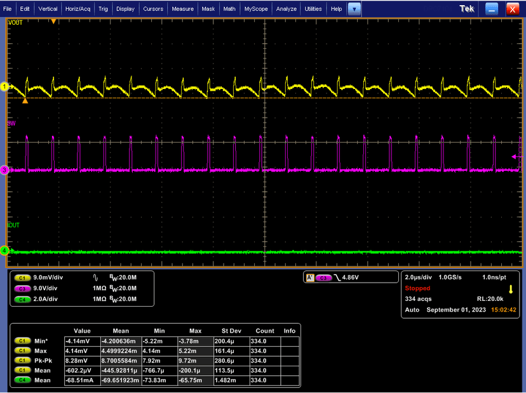This screenshot has height=393, width=526.
Task: Select the C1 badge for Pk-Pk measurement
Action: (23, 361)
